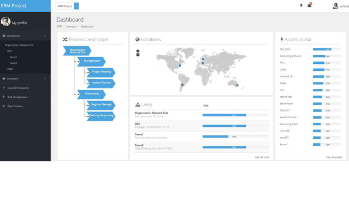Click the Test_Data risk bar in Assets
Screen dimensions: 349x222
pyautogui.click(x=327, y=49)
